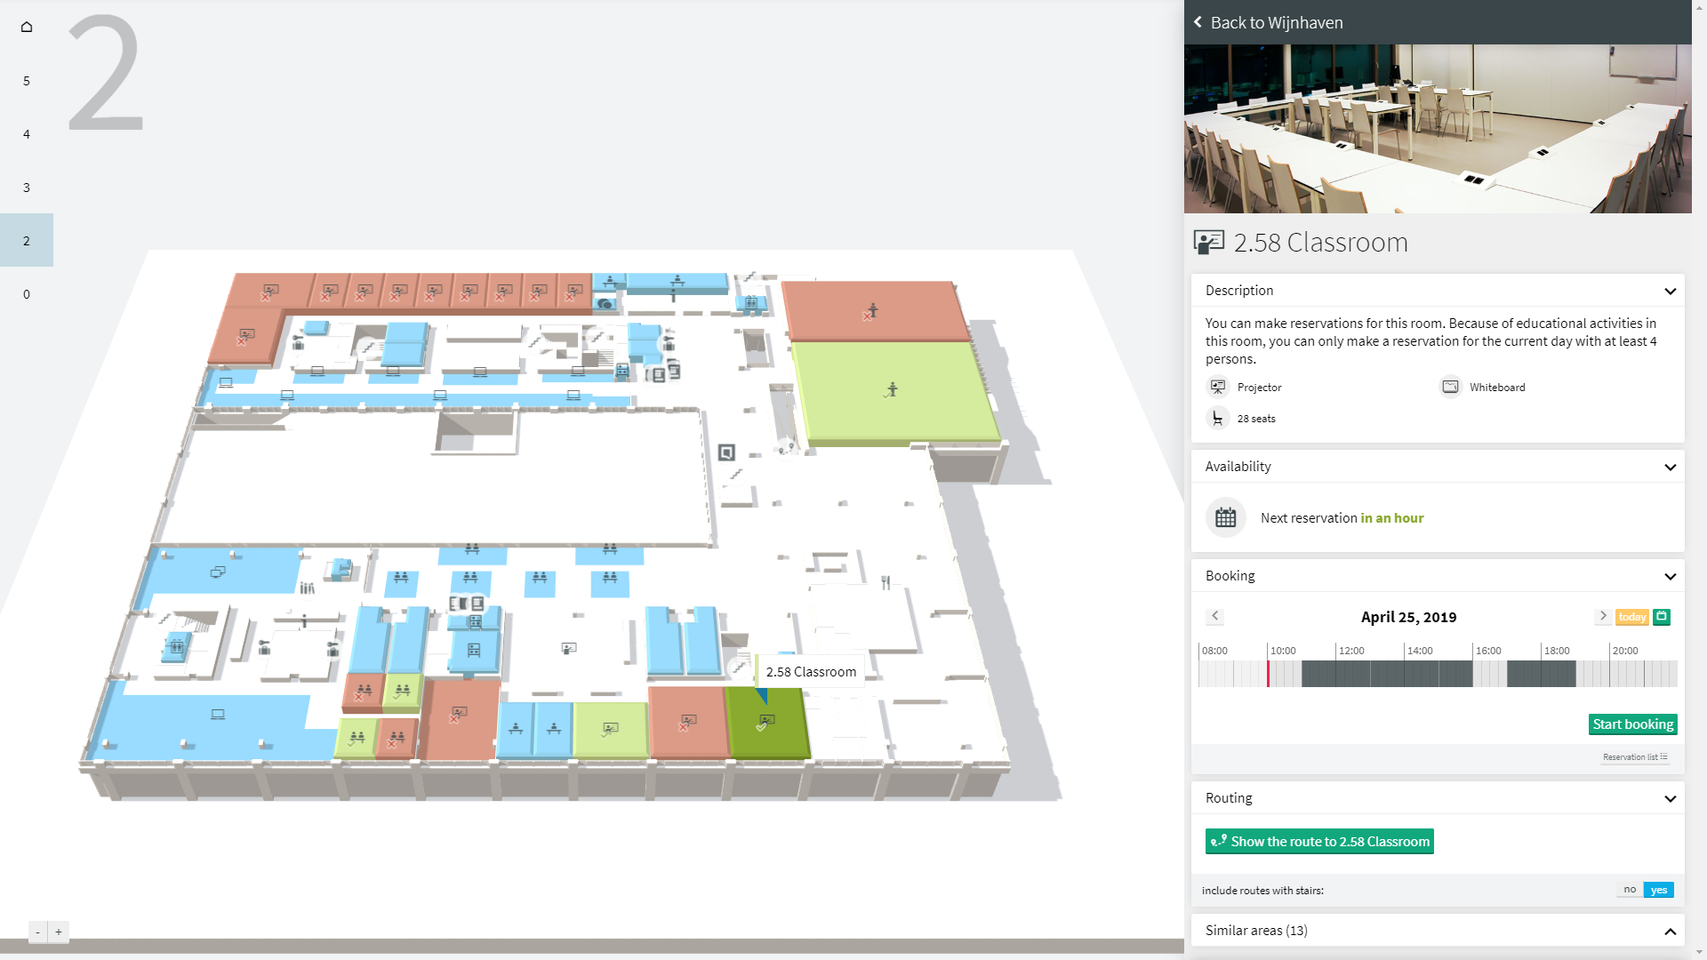Set include stairs routes to no
1707x960 pixels.
coord(1630,890)
